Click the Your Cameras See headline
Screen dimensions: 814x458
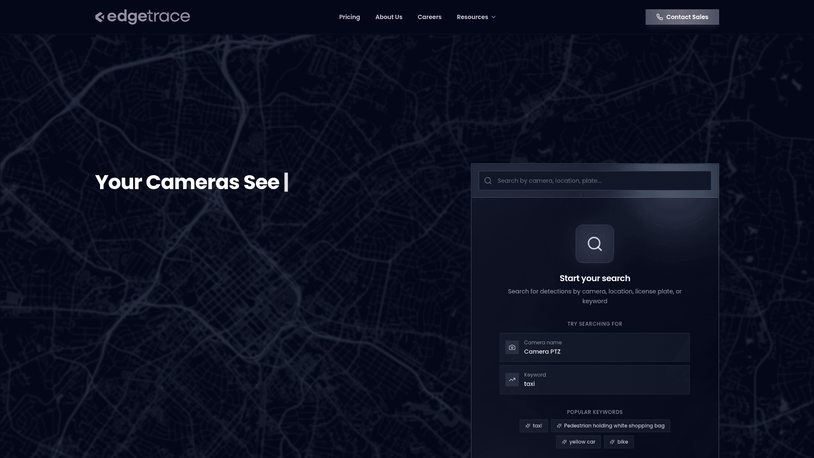tap(187, 182)
